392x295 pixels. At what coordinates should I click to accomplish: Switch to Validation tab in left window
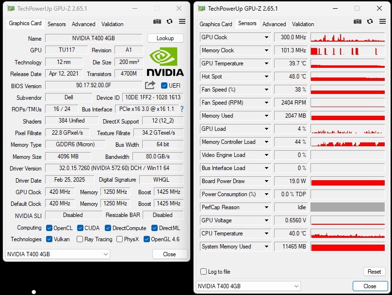112,24
